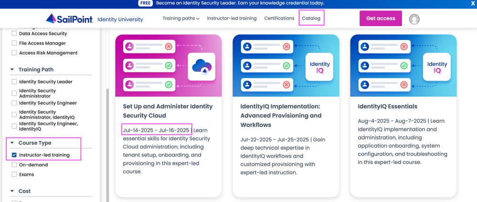
Task: Click the IdentityIQ logo on Essentials card
Action: (x=437, y=67)
